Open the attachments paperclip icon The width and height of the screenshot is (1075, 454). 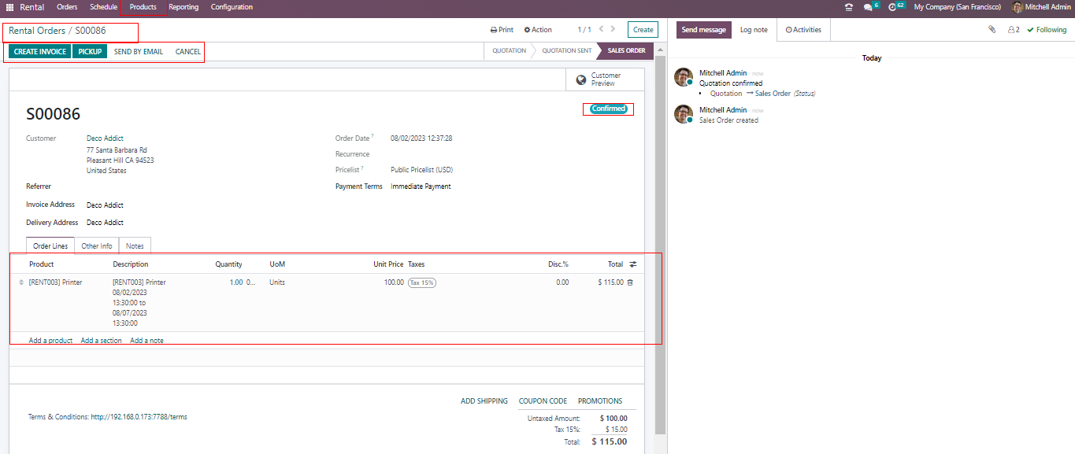click(992, 30)
